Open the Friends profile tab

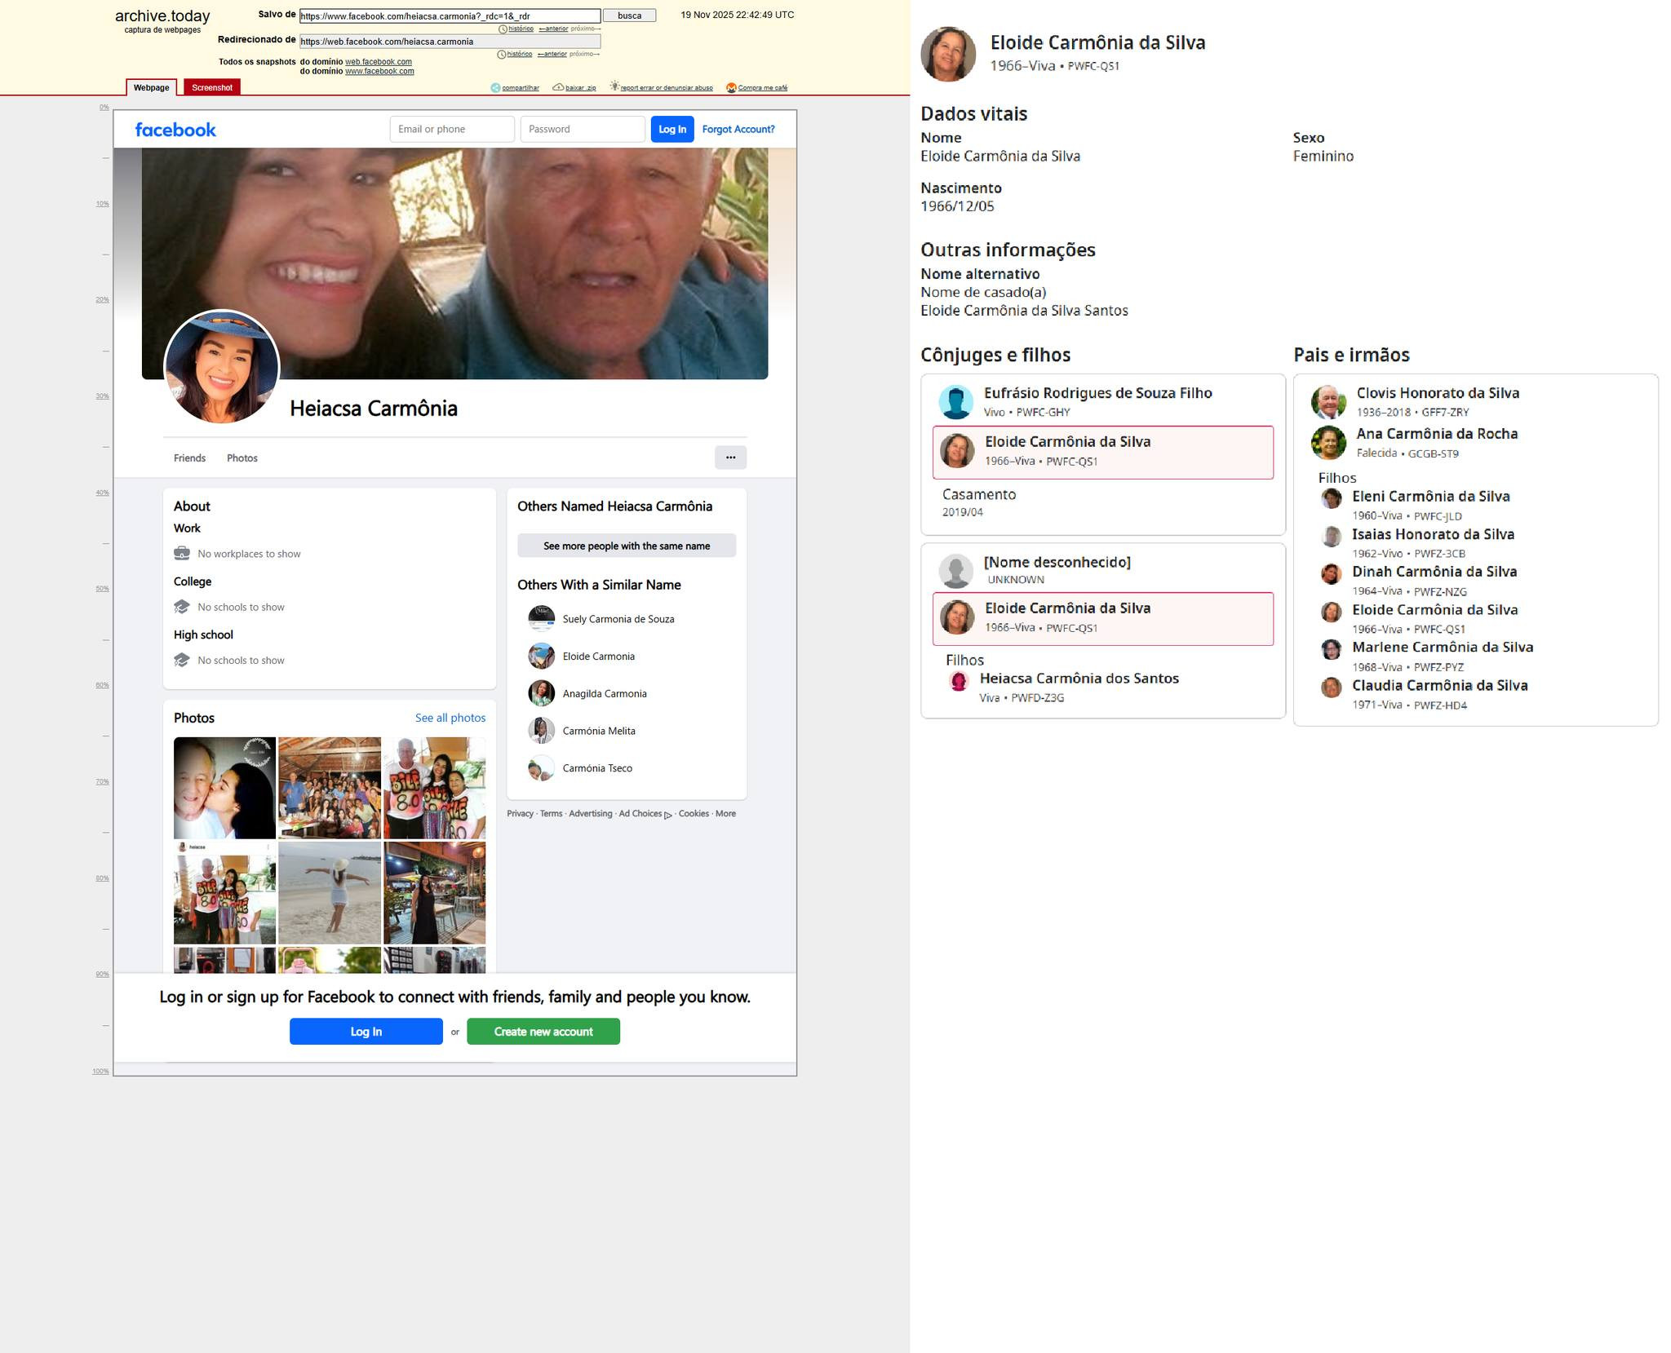click(x=189, y=458)
